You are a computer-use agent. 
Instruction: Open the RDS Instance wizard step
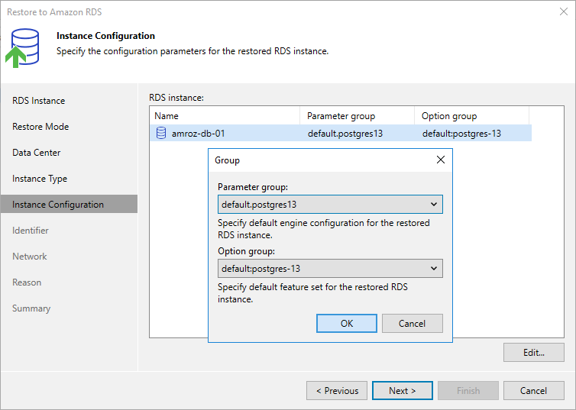click(39, 101)
